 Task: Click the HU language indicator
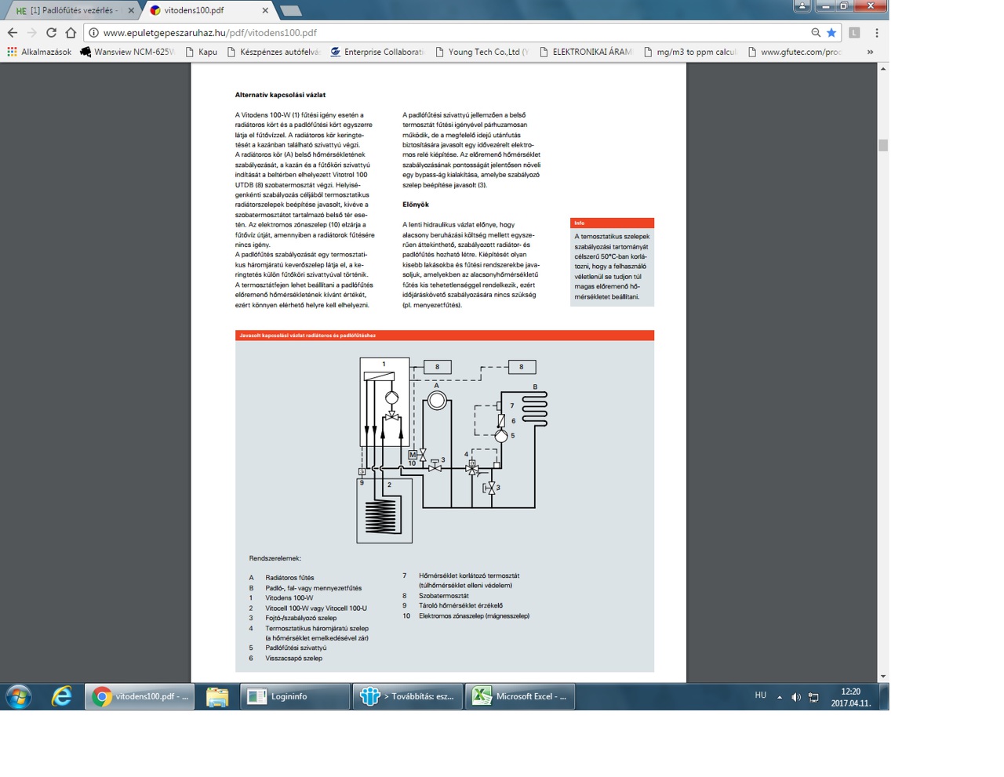pos(760,695)
